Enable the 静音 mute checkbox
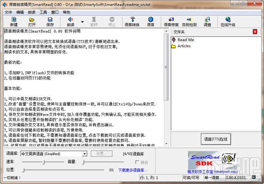The width and height of the screenshot is (264, 184). (x=137, y=162)
